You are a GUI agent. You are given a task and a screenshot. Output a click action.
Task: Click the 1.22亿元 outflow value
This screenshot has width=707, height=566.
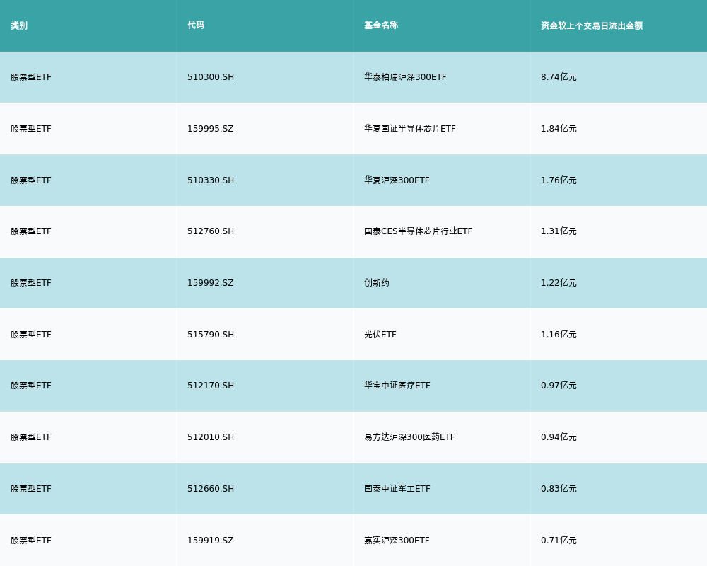559,283
